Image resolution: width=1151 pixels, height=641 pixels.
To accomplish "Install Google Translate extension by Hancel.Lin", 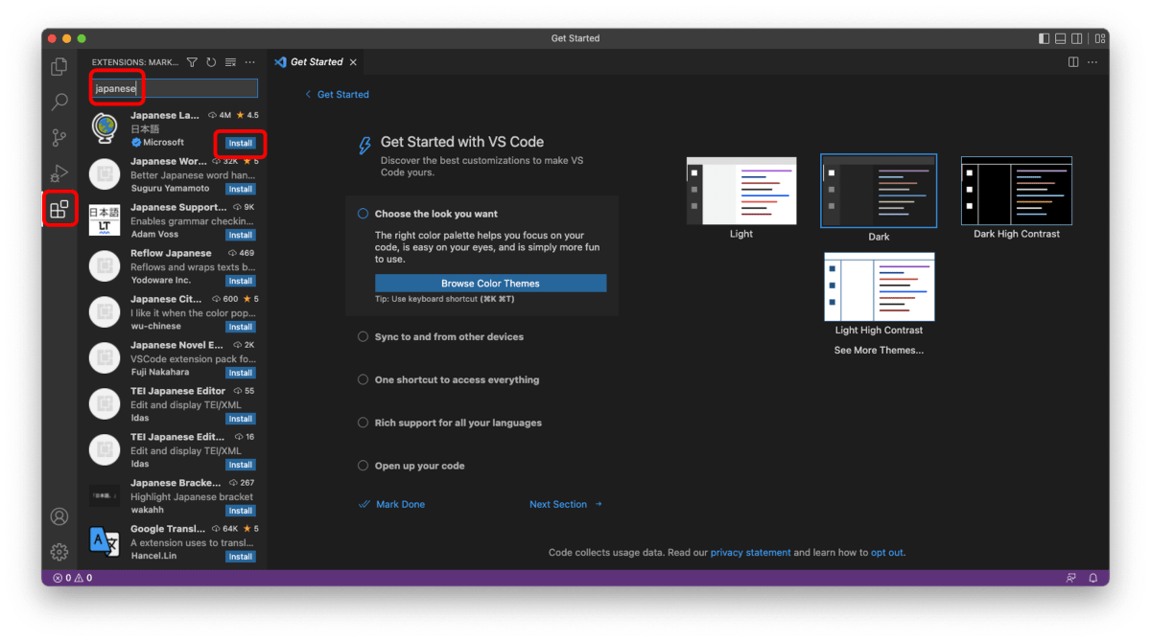I will pyautogui.click(x=241, y=557).
